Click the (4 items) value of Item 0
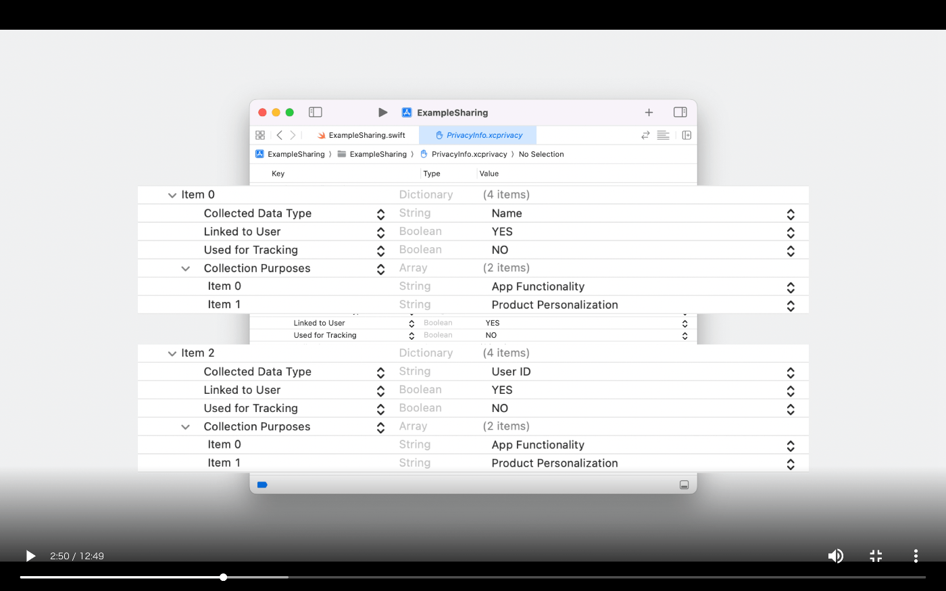This screenshot has width=946, height=591. pyautogui.click(x=506, y=195)
